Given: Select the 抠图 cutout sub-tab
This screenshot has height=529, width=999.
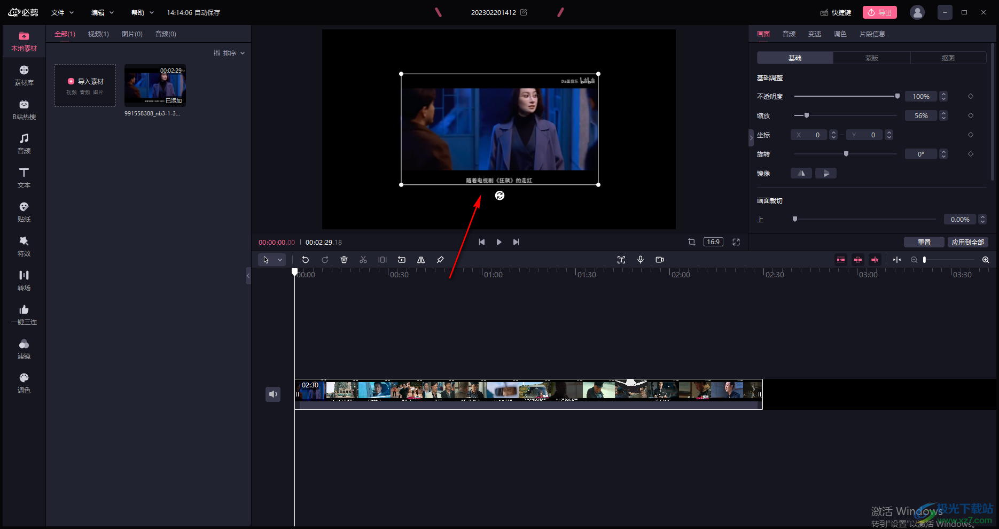Looking at the screenshot, I should tap(948, 58).
